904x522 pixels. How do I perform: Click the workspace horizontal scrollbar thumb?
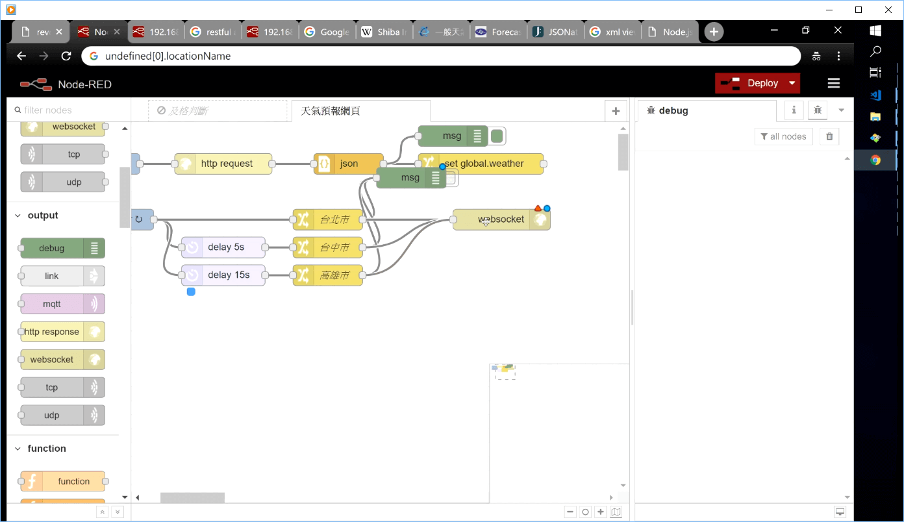click(x=192, y=497)
